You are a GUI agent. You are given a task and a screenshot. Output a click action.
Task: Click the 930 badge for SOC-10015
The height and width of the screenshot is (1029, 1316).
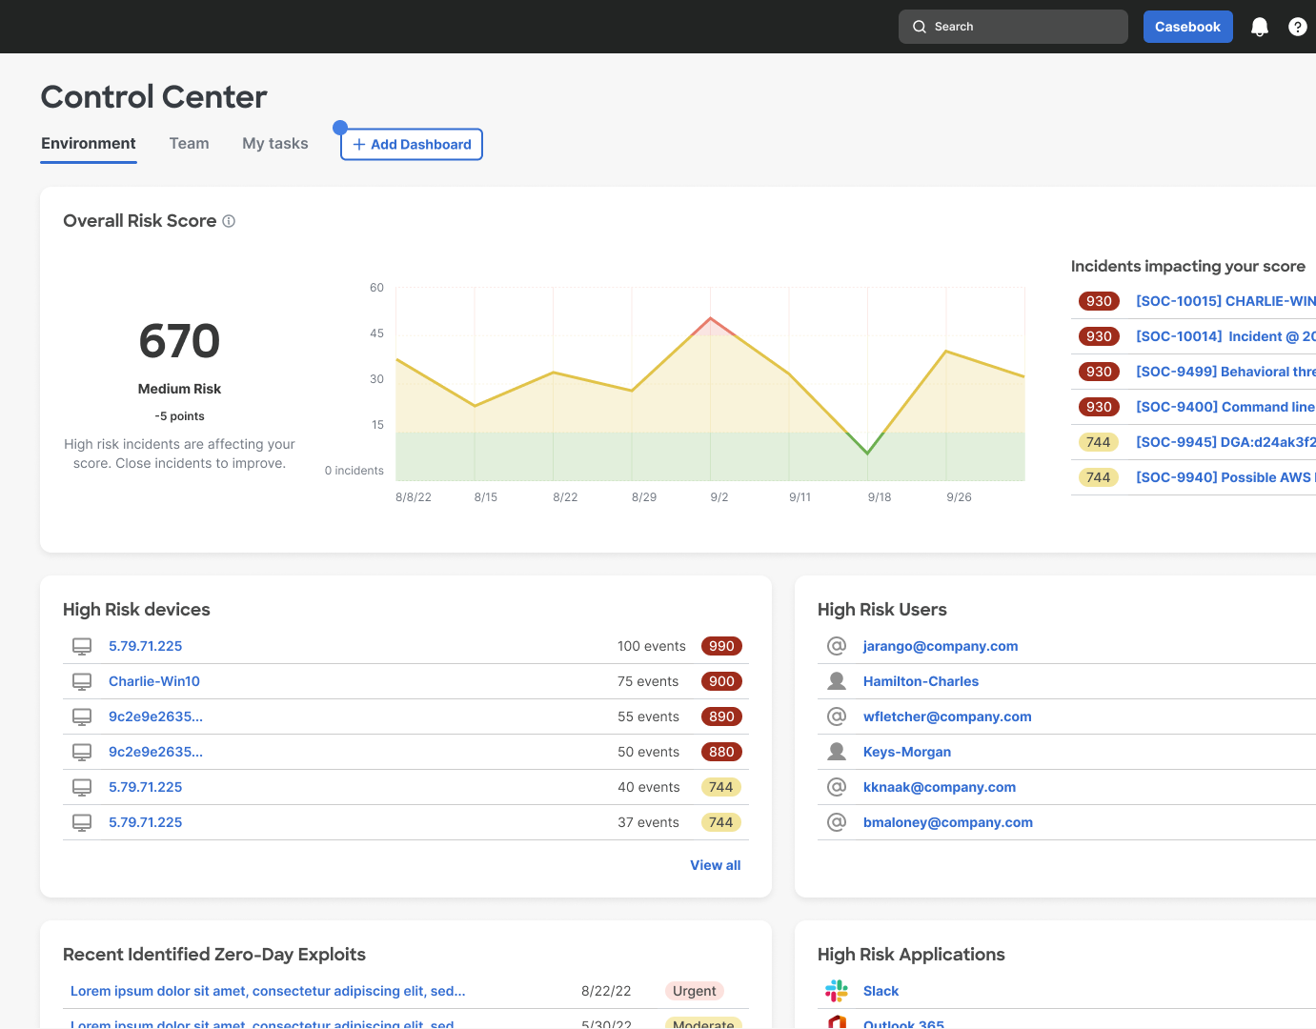pyautogui.click(x=1099, y=301)
